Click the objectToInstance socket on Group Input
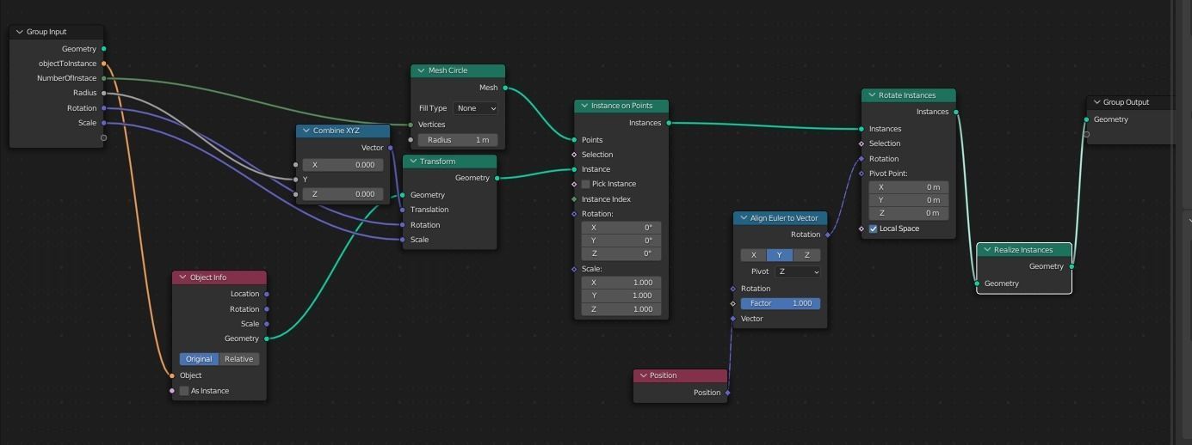 104,64
